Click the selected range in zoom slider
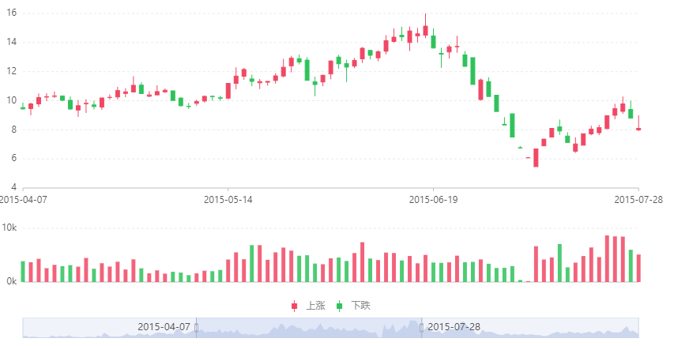 [x=308, y=329]
